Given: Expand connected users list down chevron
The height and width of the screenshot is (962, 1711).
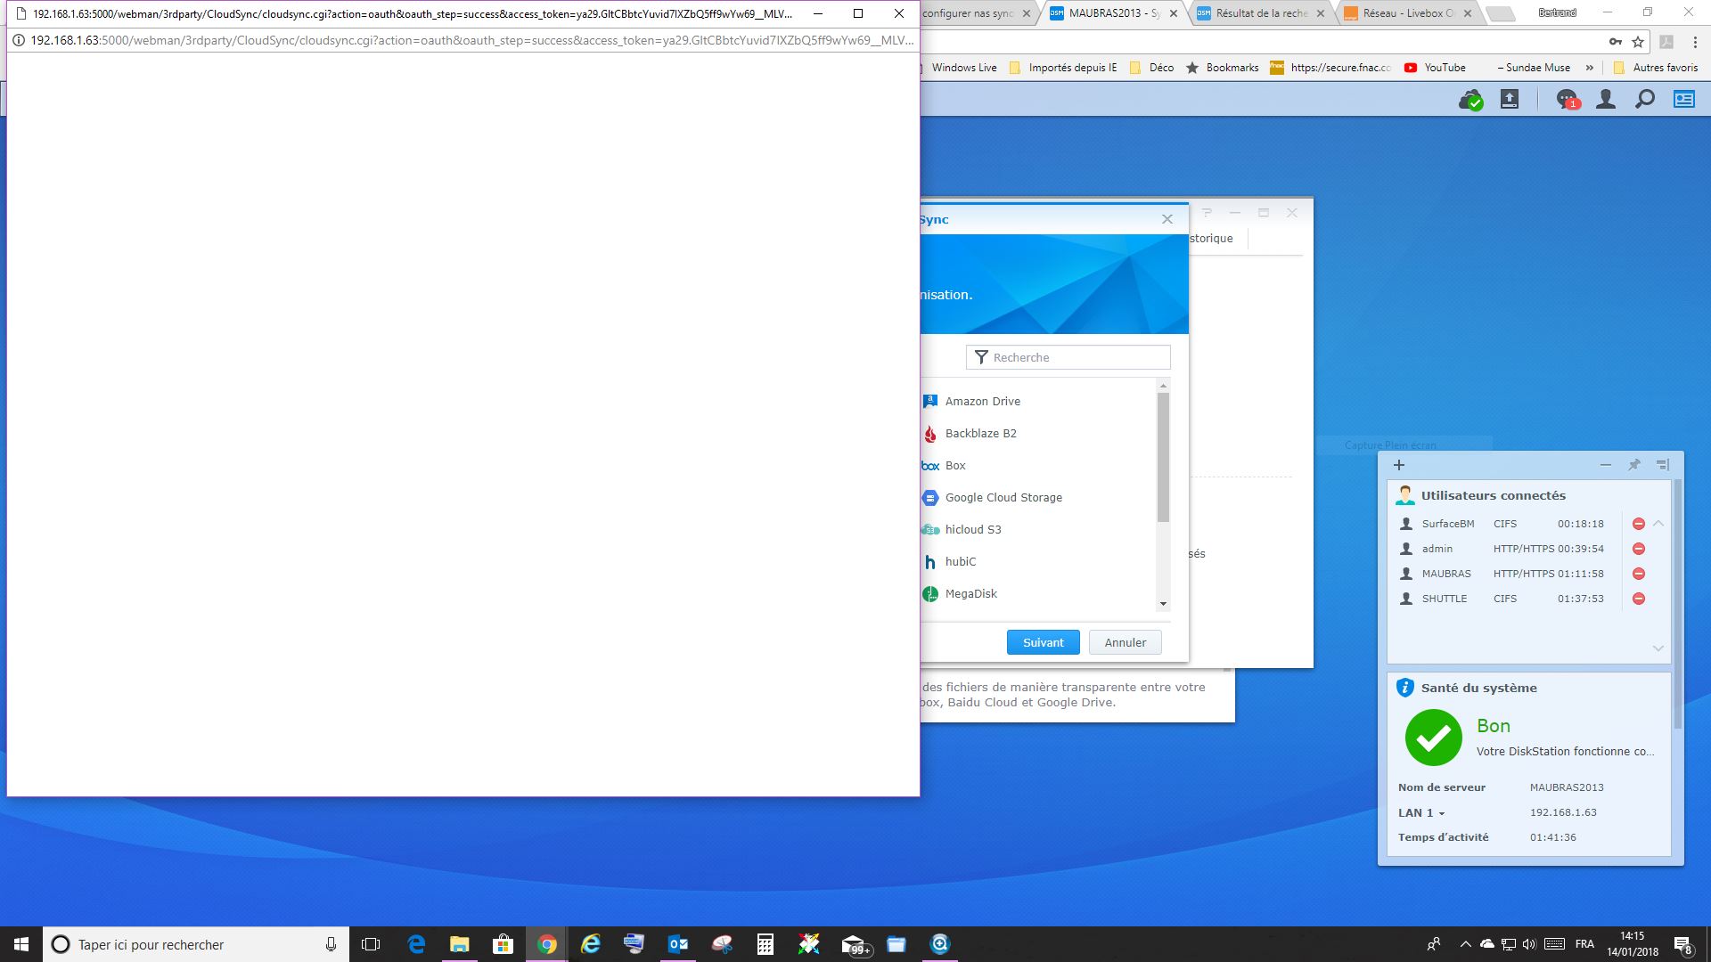Looking at the screenshot, I should coord(1658,648).
